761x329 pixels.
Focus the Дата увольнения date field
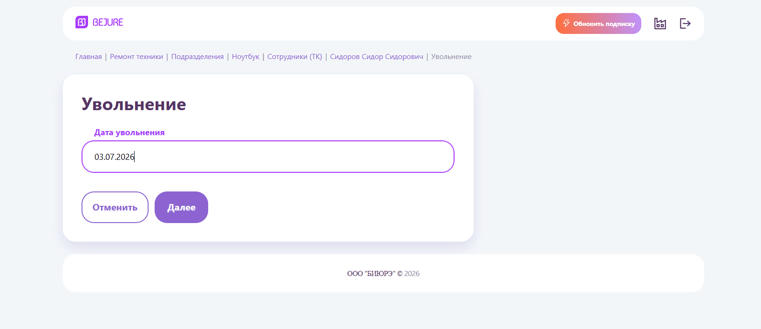[x=268, y=157]
